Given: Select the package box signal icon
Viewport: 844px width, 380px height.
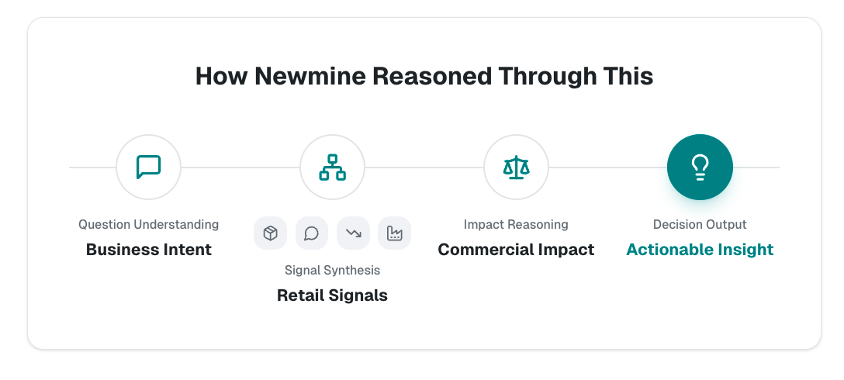Looking at the screenshot, I should (270, 233).
